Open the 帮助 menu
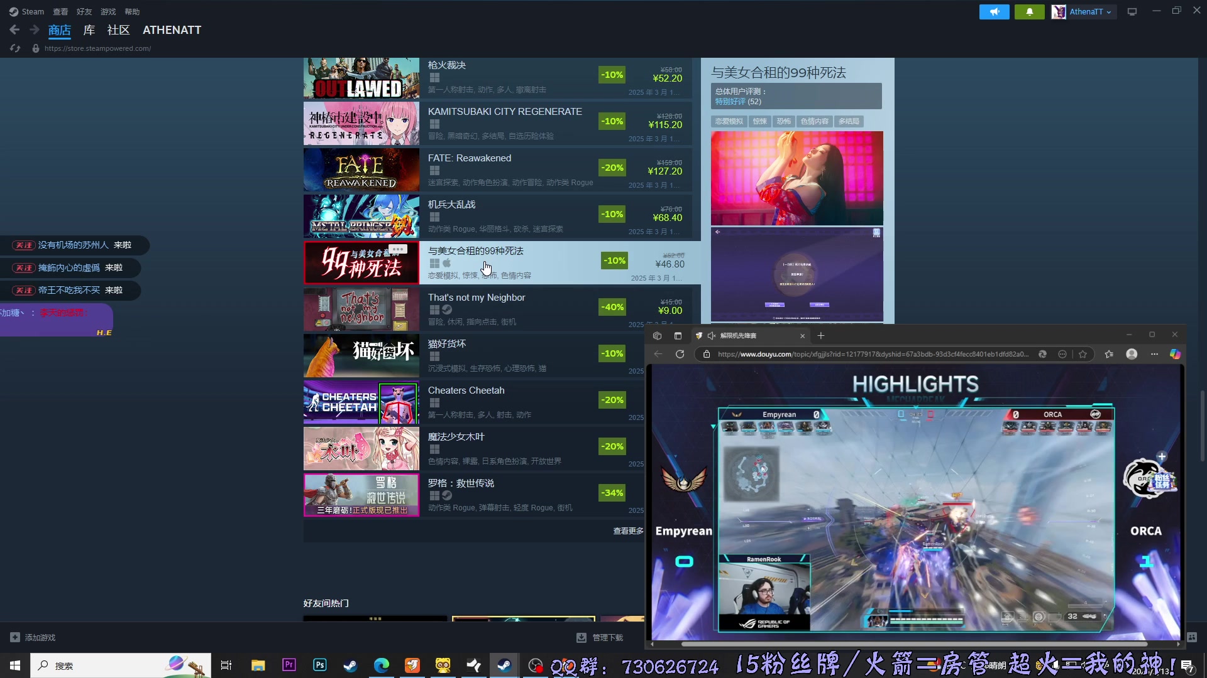1207x678 pixels. [132, 11]
